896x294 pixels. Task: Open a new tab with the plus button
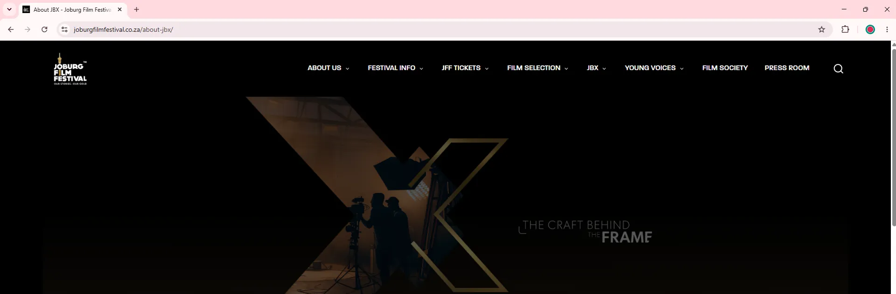(137, 9)
